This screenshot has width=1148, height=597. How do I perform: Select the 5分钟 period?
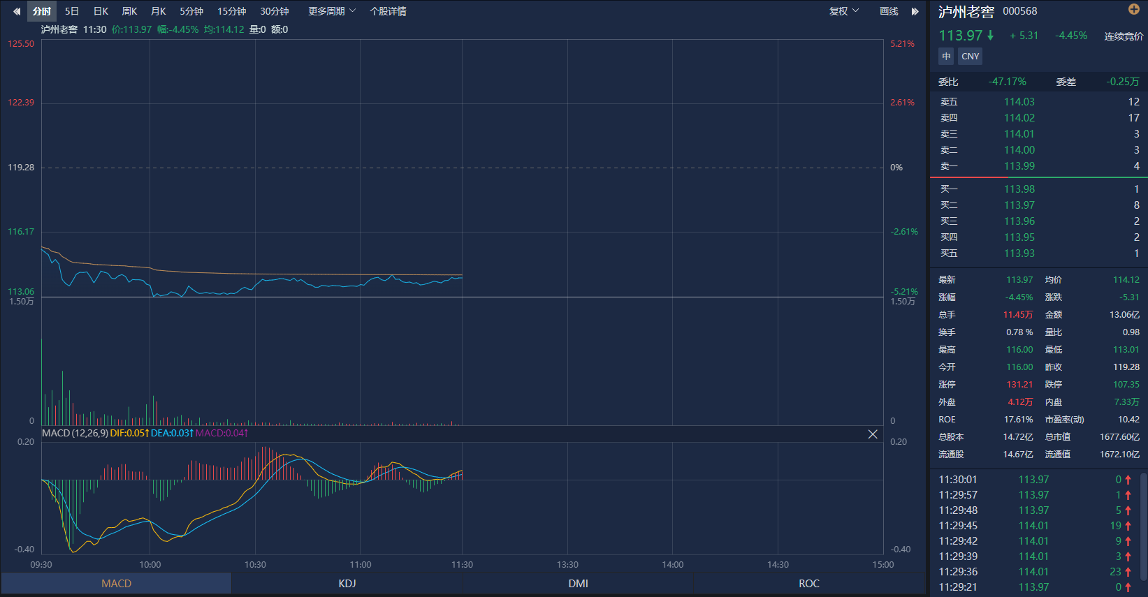coord(191,11)
